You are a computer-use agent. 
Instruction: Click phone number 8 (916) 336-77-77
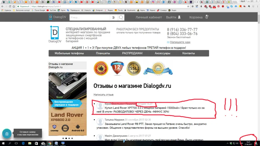(x=182, y=30)
